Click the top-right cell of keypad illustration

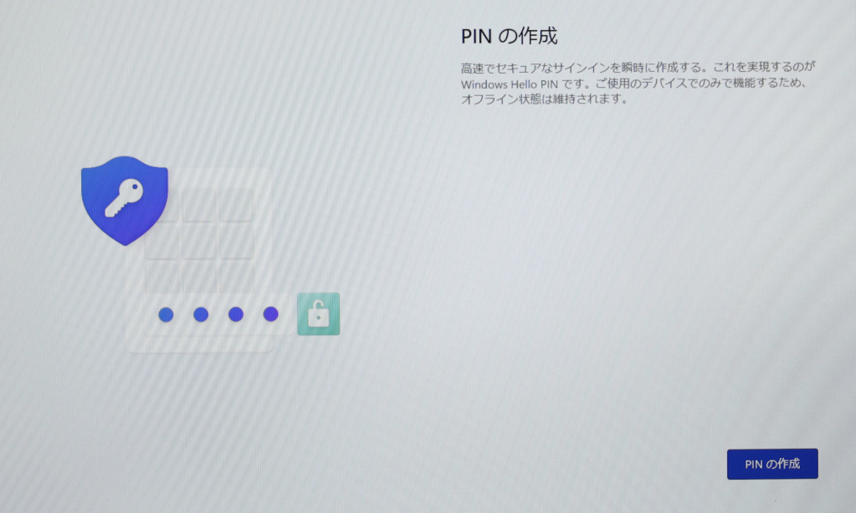tap(237, 206)
